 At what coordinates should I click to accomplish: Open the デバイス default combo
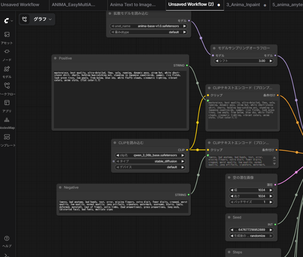[150, 167]
